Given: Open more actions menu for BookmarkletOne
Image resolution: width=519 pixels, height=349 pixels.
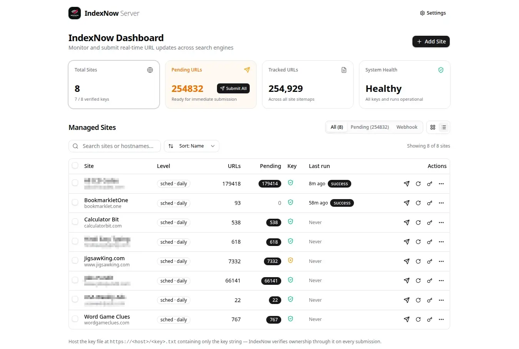Looking at the screenshot, I should 441,203.
